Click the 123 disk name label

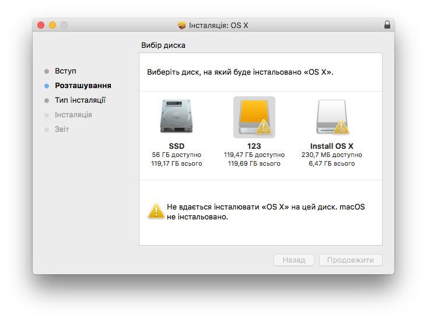254,146
